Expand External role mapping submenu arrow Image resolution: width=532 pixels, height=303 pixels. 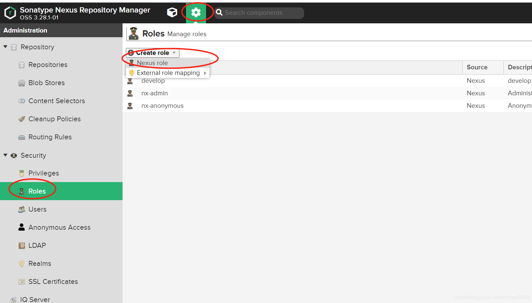205,73
